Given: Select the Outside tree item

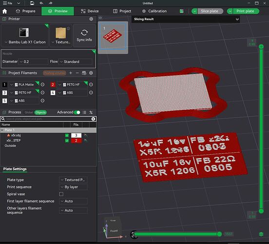Looking at the screenshot, I should coord(10,146).
